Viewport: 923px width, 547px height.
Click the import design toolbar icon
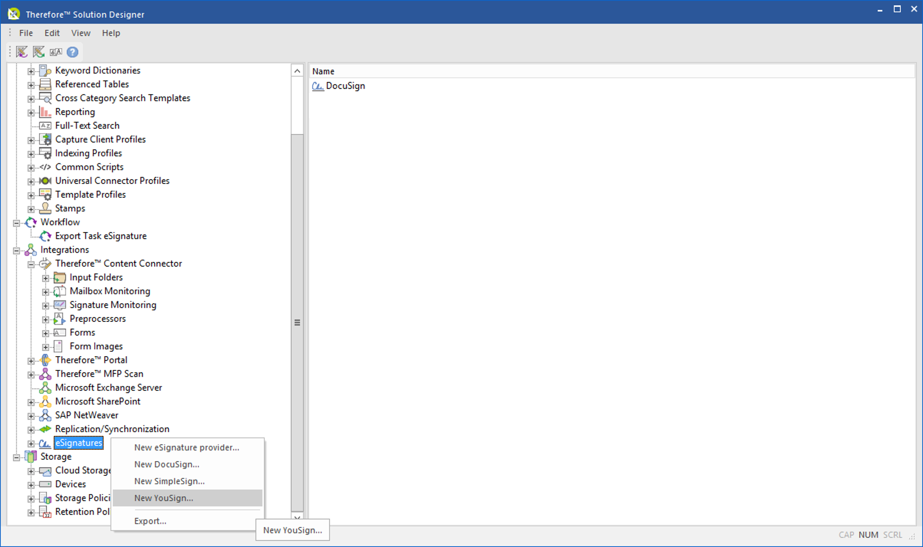point(22,52)
